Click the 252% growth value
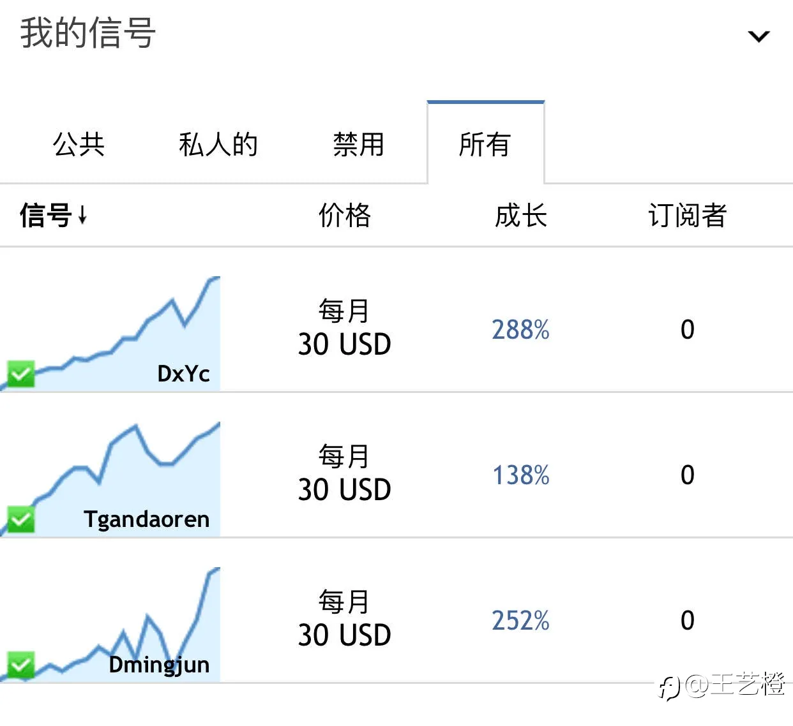Image resolution: width=793 pixels, height=726 pixels. (x=520, y=621)
